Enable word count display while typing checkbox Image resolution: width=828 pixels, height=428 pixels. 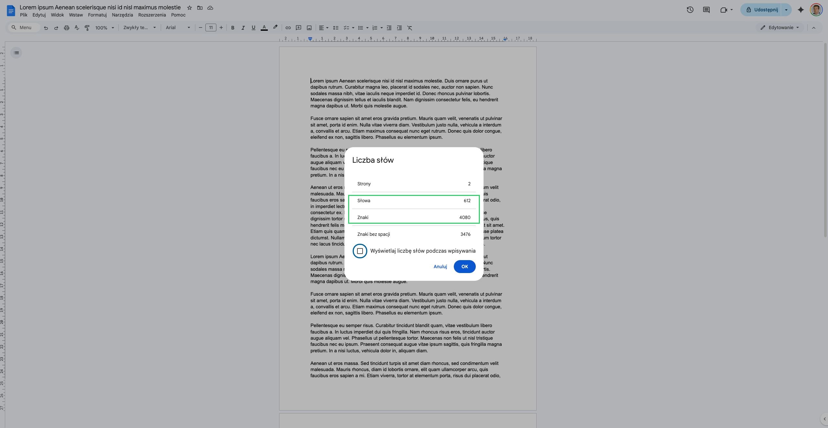tap(360, 251)
